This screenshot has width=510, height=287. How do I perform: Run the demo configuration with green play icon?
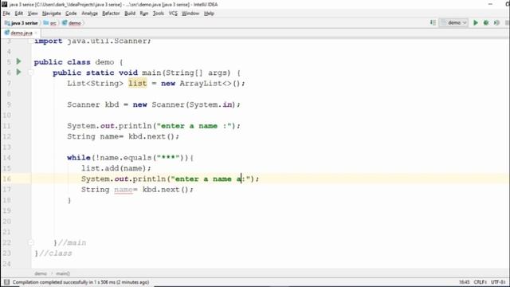point(476,23)
